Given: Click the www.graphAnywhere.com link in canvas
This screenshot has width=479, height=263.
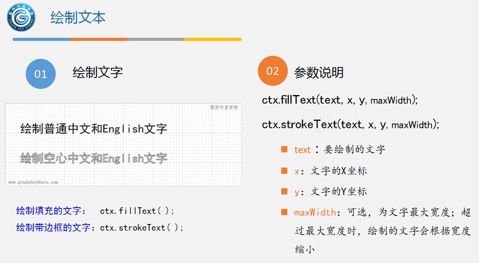Looking at the screenshot, I should pyautogui.click(x=33, y=182).
